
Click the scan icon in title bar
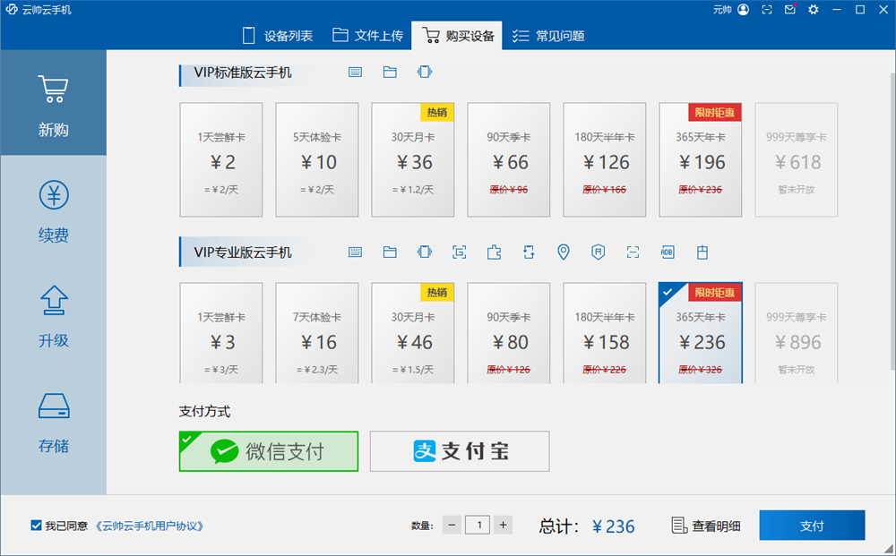tap(767, 10)
